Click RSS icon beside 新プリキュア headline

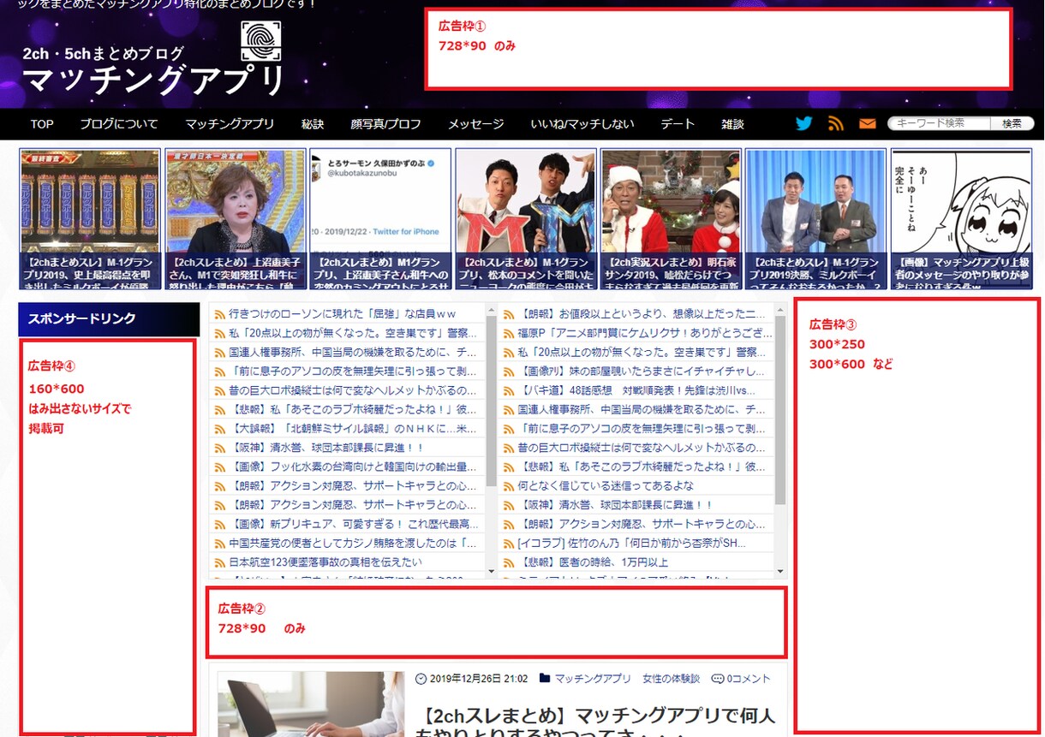220,524
